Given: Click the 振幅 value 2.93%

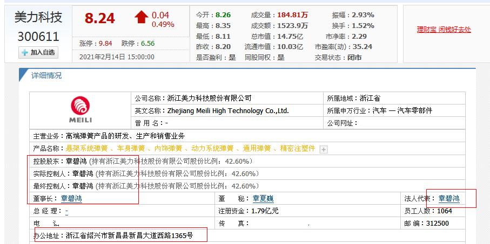Looking at the screenshot, I should [363, 15].
